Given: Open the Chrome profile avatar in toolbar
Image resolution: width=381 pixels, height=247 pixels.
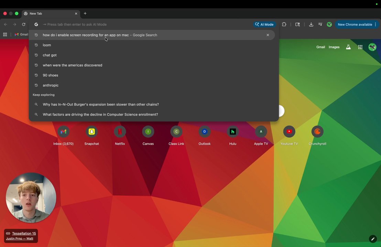Looking at the screenshot, I should [x=329, y=24].
